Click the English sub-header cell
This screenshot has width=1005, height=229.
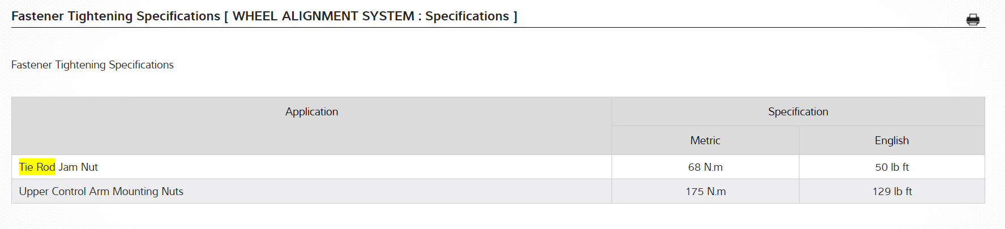click(x=892, y=141)
